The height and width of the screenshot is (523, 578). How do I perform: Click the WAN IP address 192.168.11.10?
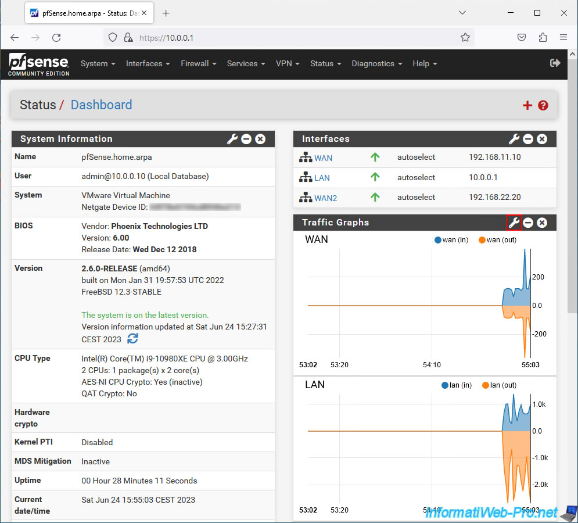495,157
